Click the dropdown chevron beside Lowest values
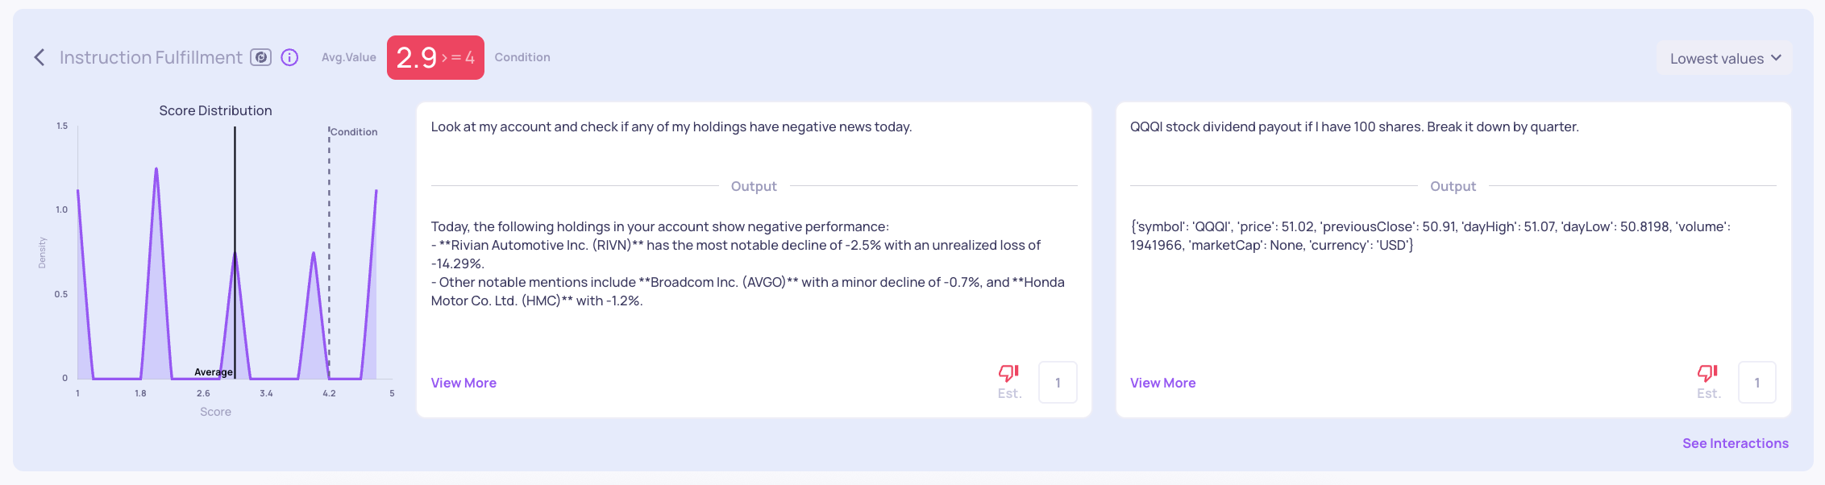The width and height of the screenshot is (1825, 485). (x=1776, y=58)
